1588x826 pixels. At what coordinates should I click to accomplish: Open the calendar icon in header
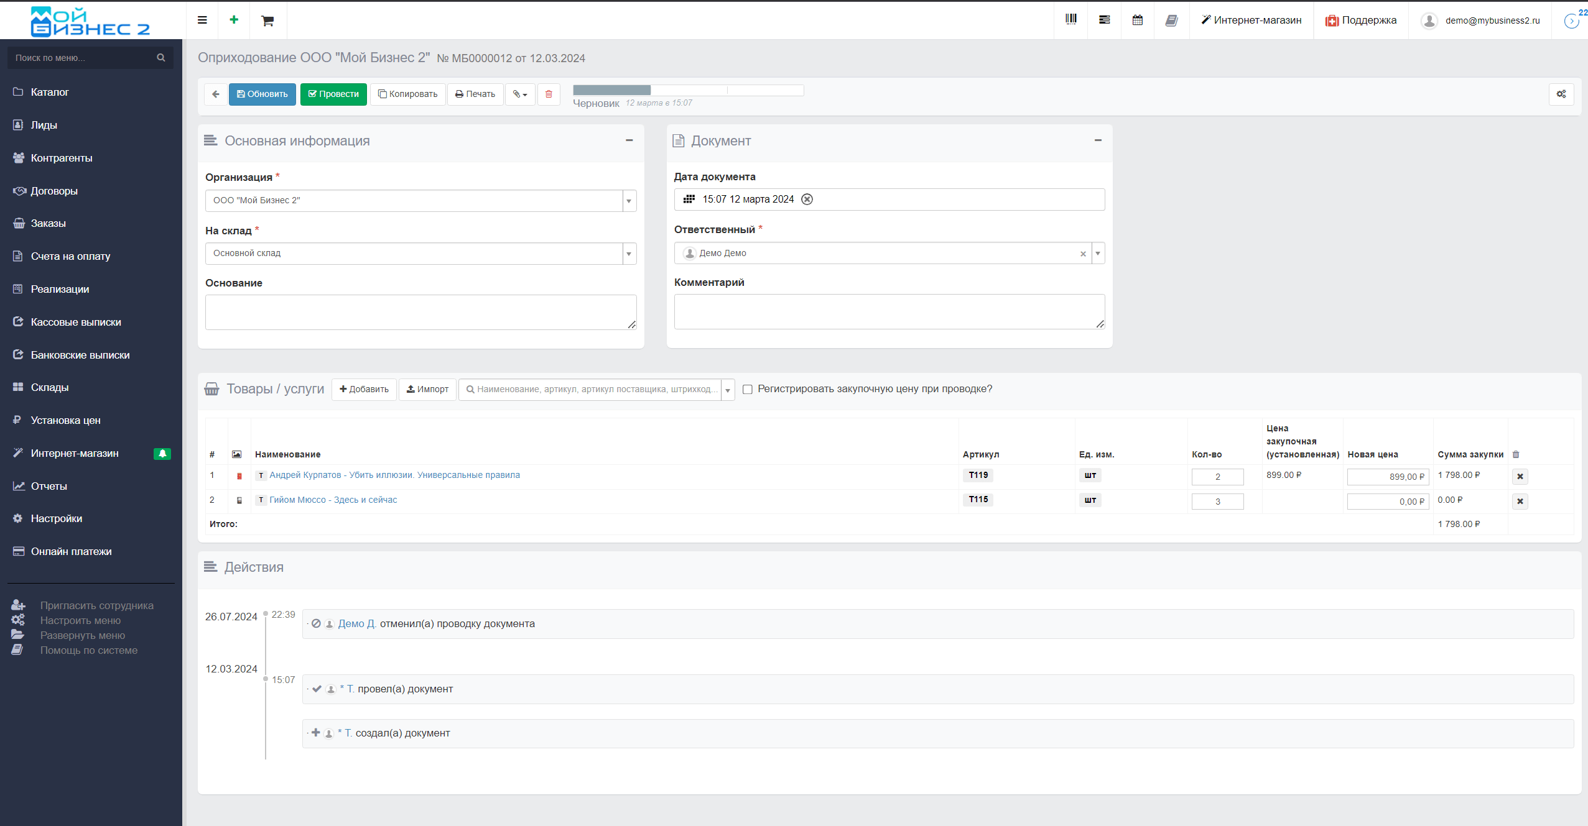coord(1137,20)
